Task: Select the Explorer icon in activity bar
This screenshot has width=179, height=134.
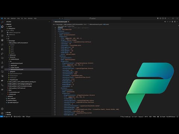Action: pyautogui.click(x=2, y=27)
